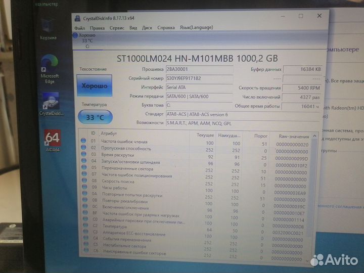The image size is (364, 273).
Task: Click status icon of attribute 01 row
Action: (x=83, y=141)
